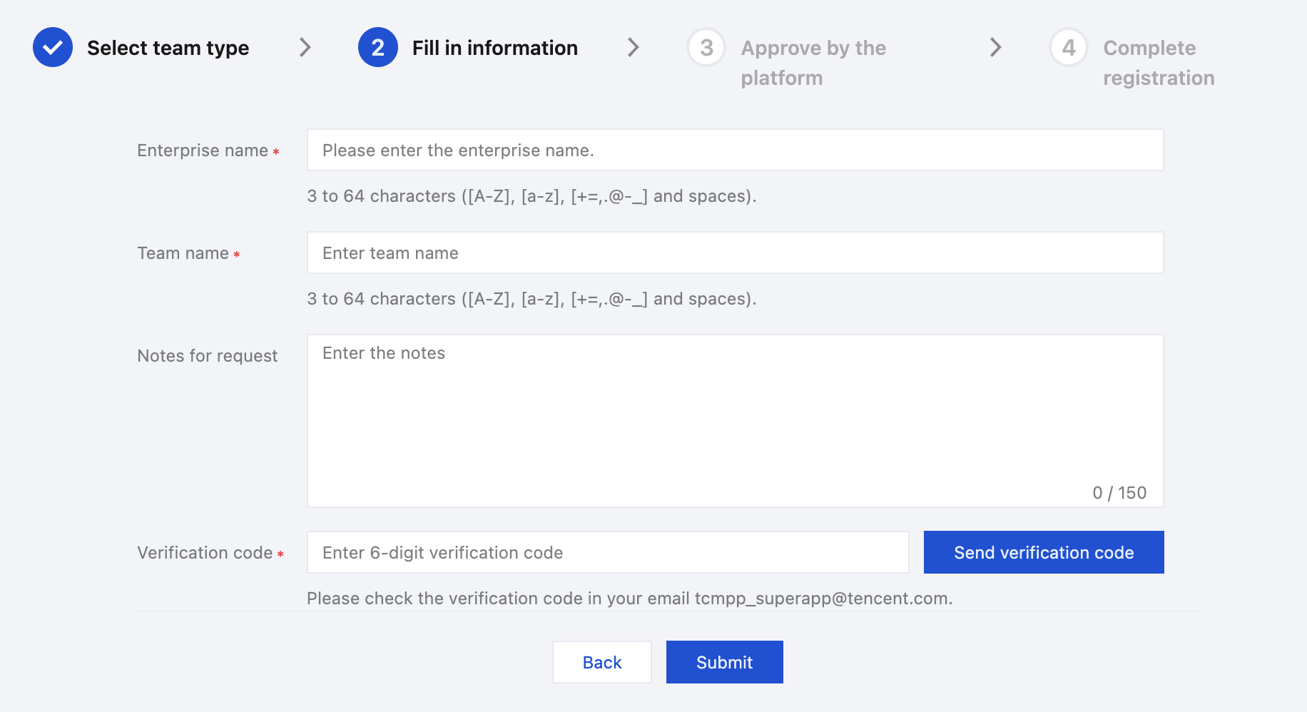Click the 0 / 150 character counter
1307x712 pixels.
point(1119,493)
